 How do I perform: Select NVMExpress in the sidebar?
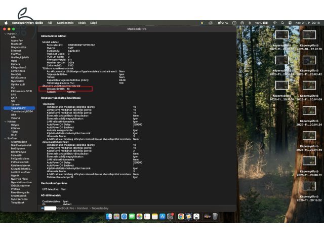[18, 77]
